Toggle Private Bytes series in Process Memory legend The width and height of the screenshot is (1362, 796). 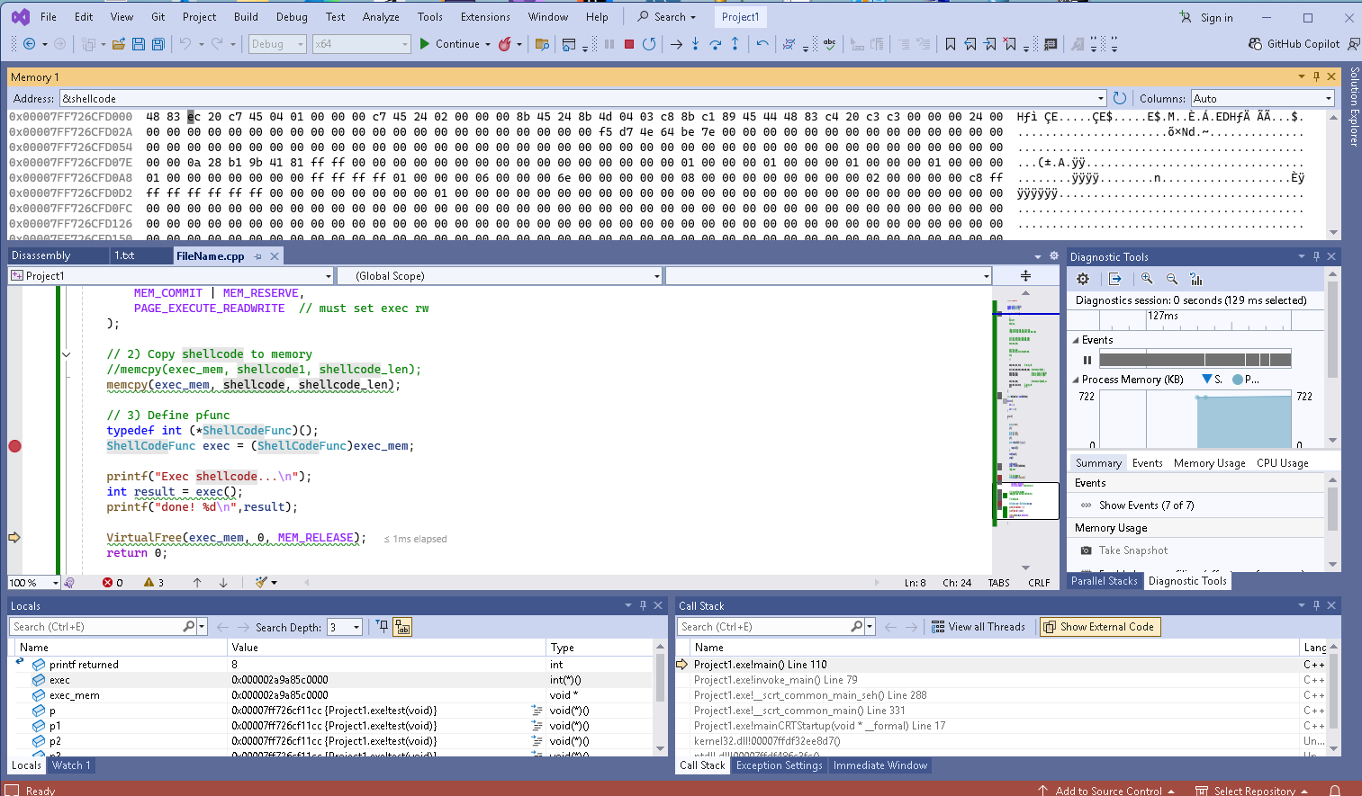1246,380
